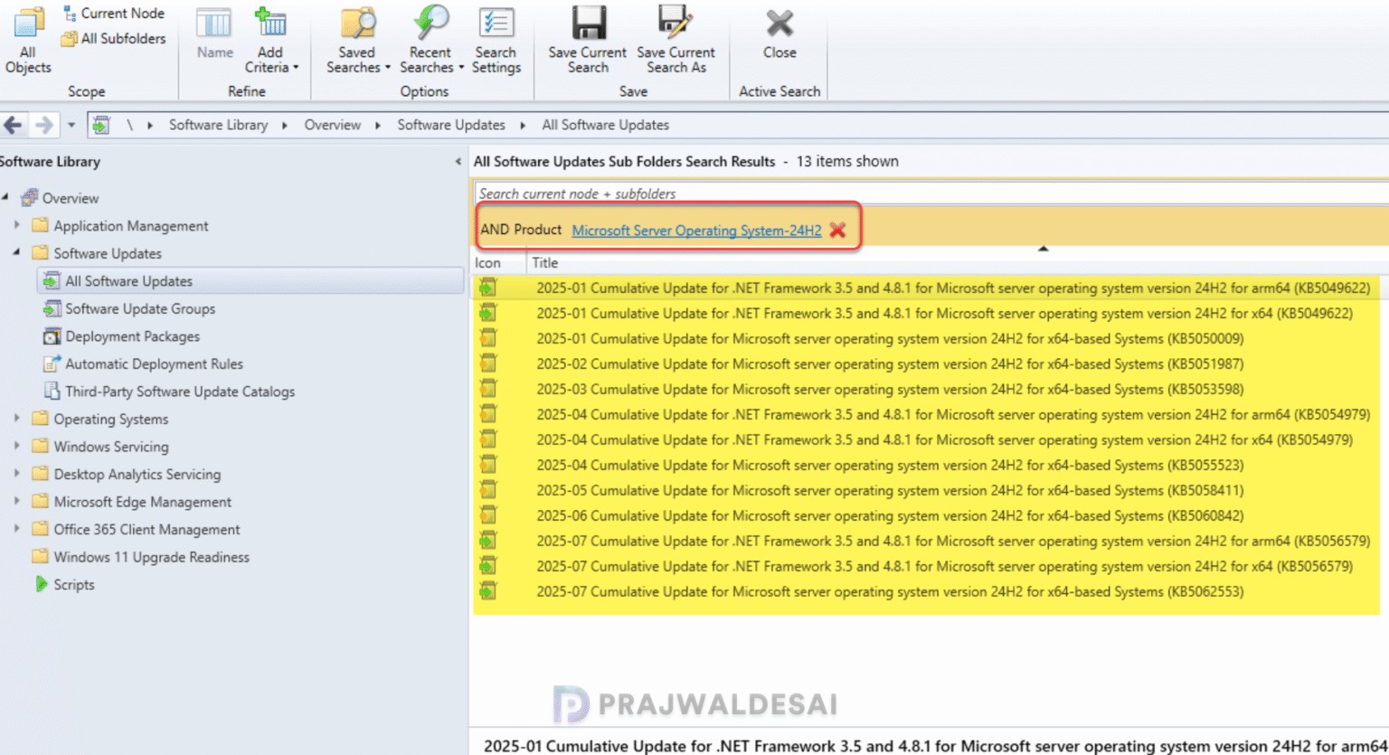This screenshot has width=1389, height=755.
Task: Open the Add Criteria dropdown
Action: [x=270, y=41]
